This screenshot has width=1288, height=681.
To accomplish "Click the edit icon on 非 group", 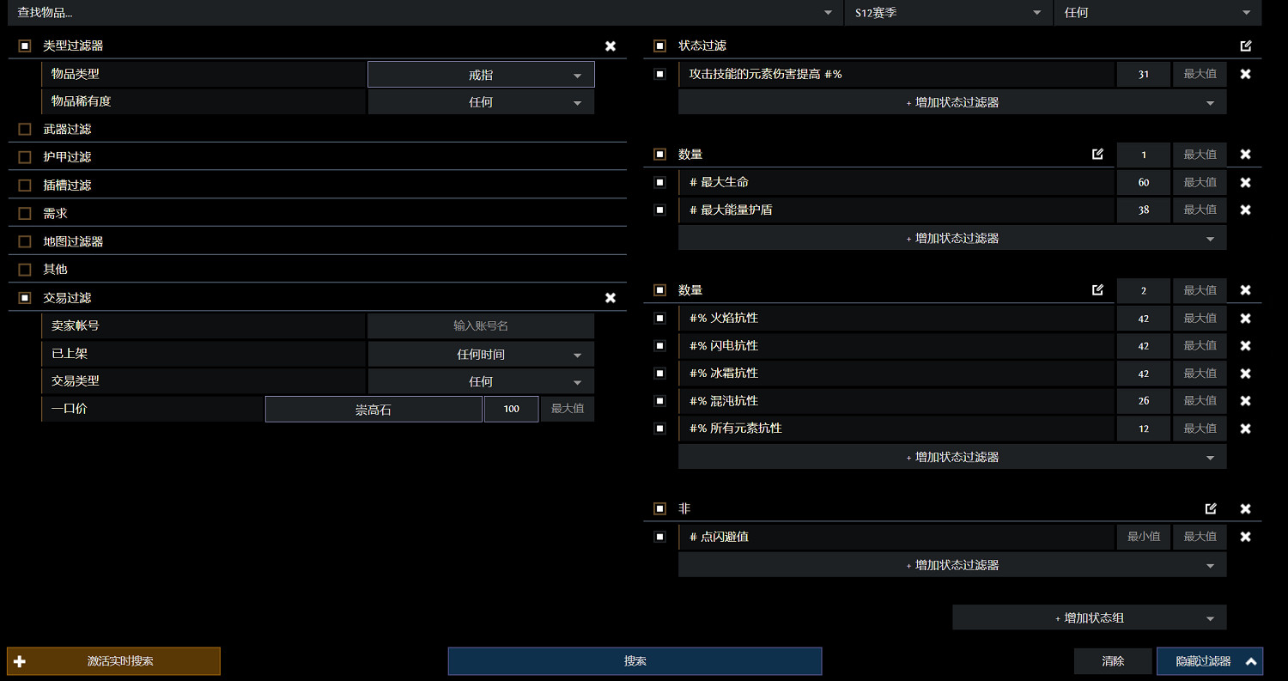I will [x=1211, y=508].
